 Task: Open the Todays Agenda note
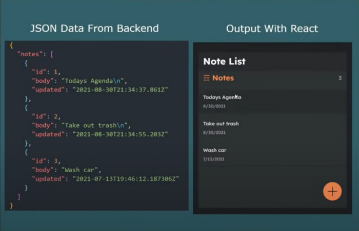pos(222,97)
